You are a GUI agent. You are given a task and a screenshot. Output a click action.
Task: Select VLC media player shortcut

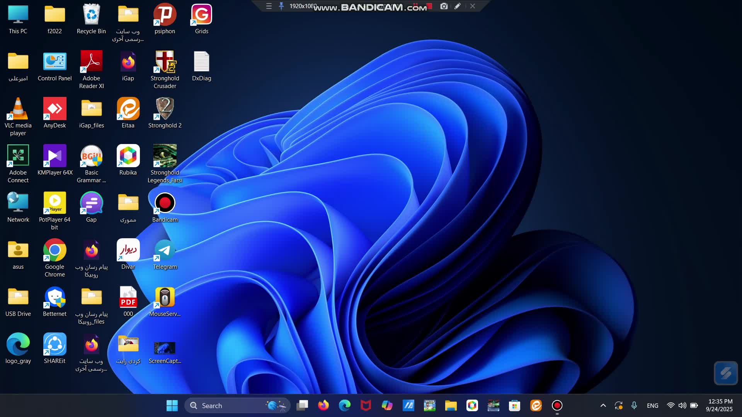pos(18,113)
